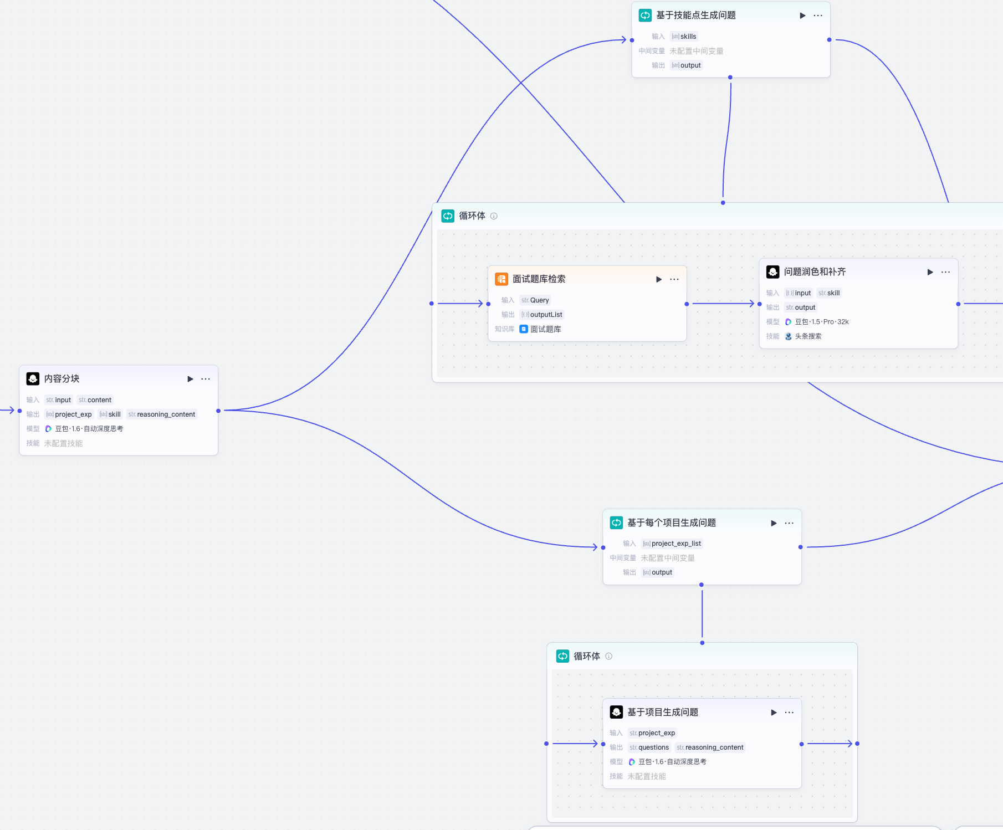Click the info icon beside lower 循环体
The width and height of the screenshot is (1003, 830).
[608, 656]
